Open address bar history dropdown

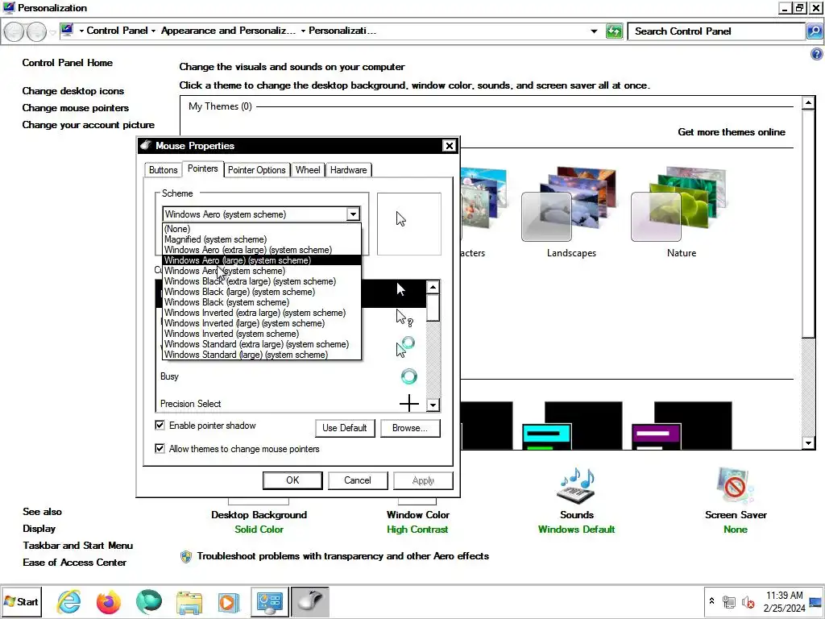pyautogui.click(x=594, y=31)
